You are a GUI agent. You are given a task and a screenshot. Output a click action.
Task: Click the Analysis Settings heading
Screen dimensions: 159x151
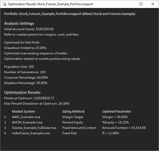pos(19,23)
